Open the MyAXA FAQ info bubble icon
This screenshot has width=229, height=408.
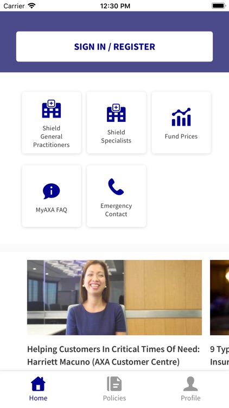coord(52,191)
